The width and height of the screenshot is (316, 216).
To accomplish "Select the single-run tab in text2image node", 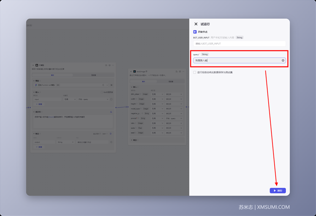I will click(x=144, y=82).
